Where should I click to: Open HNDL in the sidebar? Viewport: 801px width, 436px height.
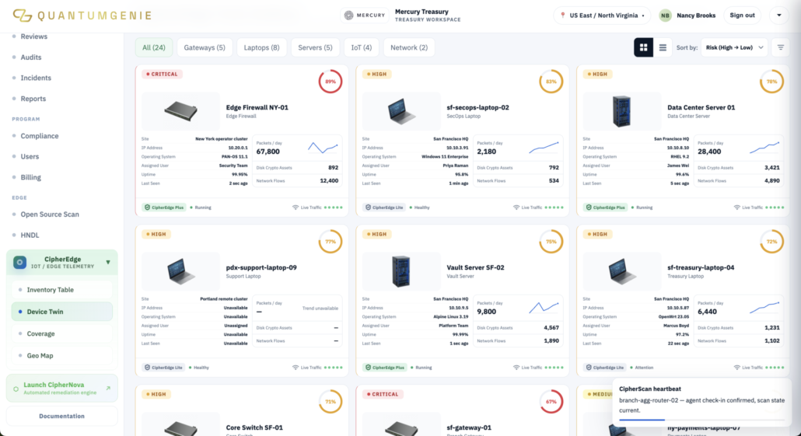30,235
